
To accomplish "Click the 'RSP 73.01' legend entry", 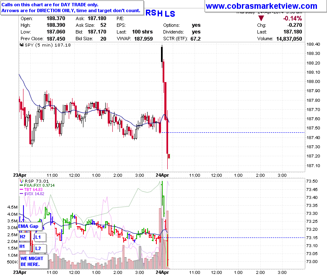I will point(37,181).
